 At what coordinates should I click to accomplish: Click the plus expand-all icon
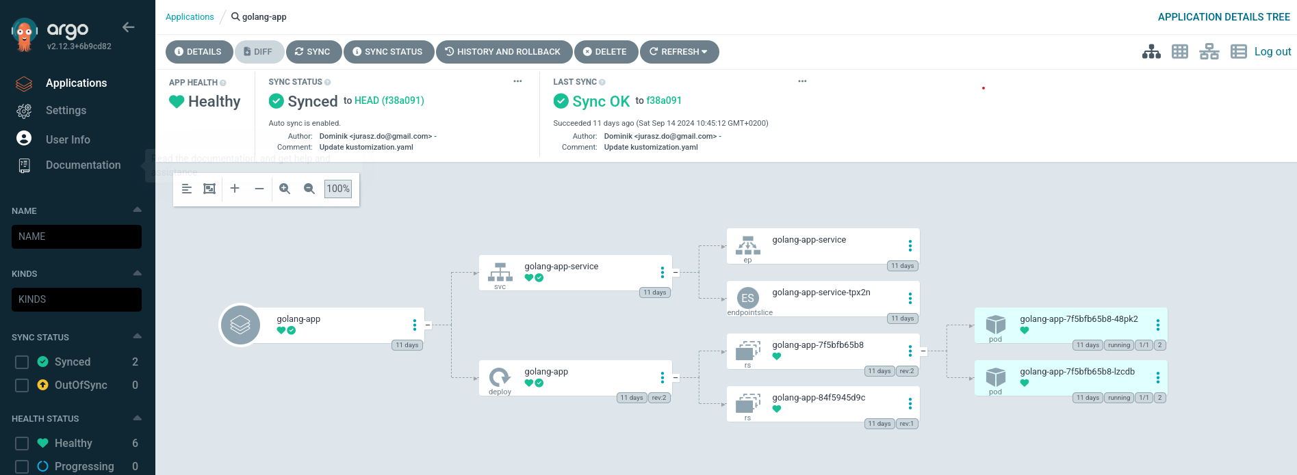235,188
